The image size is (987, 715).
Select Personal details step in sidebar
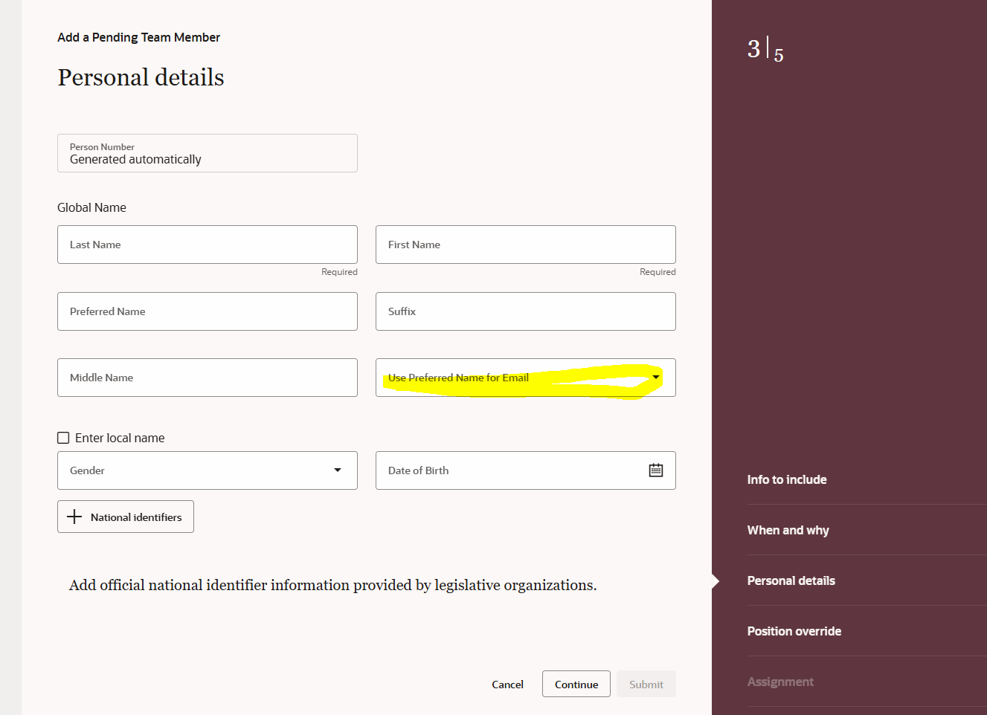pyautogui.click(x=791, y=580)
